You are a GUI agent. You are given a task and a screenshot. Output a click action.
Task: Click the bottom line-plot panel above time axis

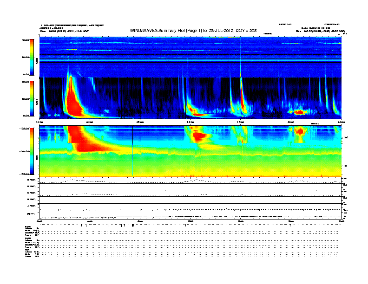click(190, 214)
